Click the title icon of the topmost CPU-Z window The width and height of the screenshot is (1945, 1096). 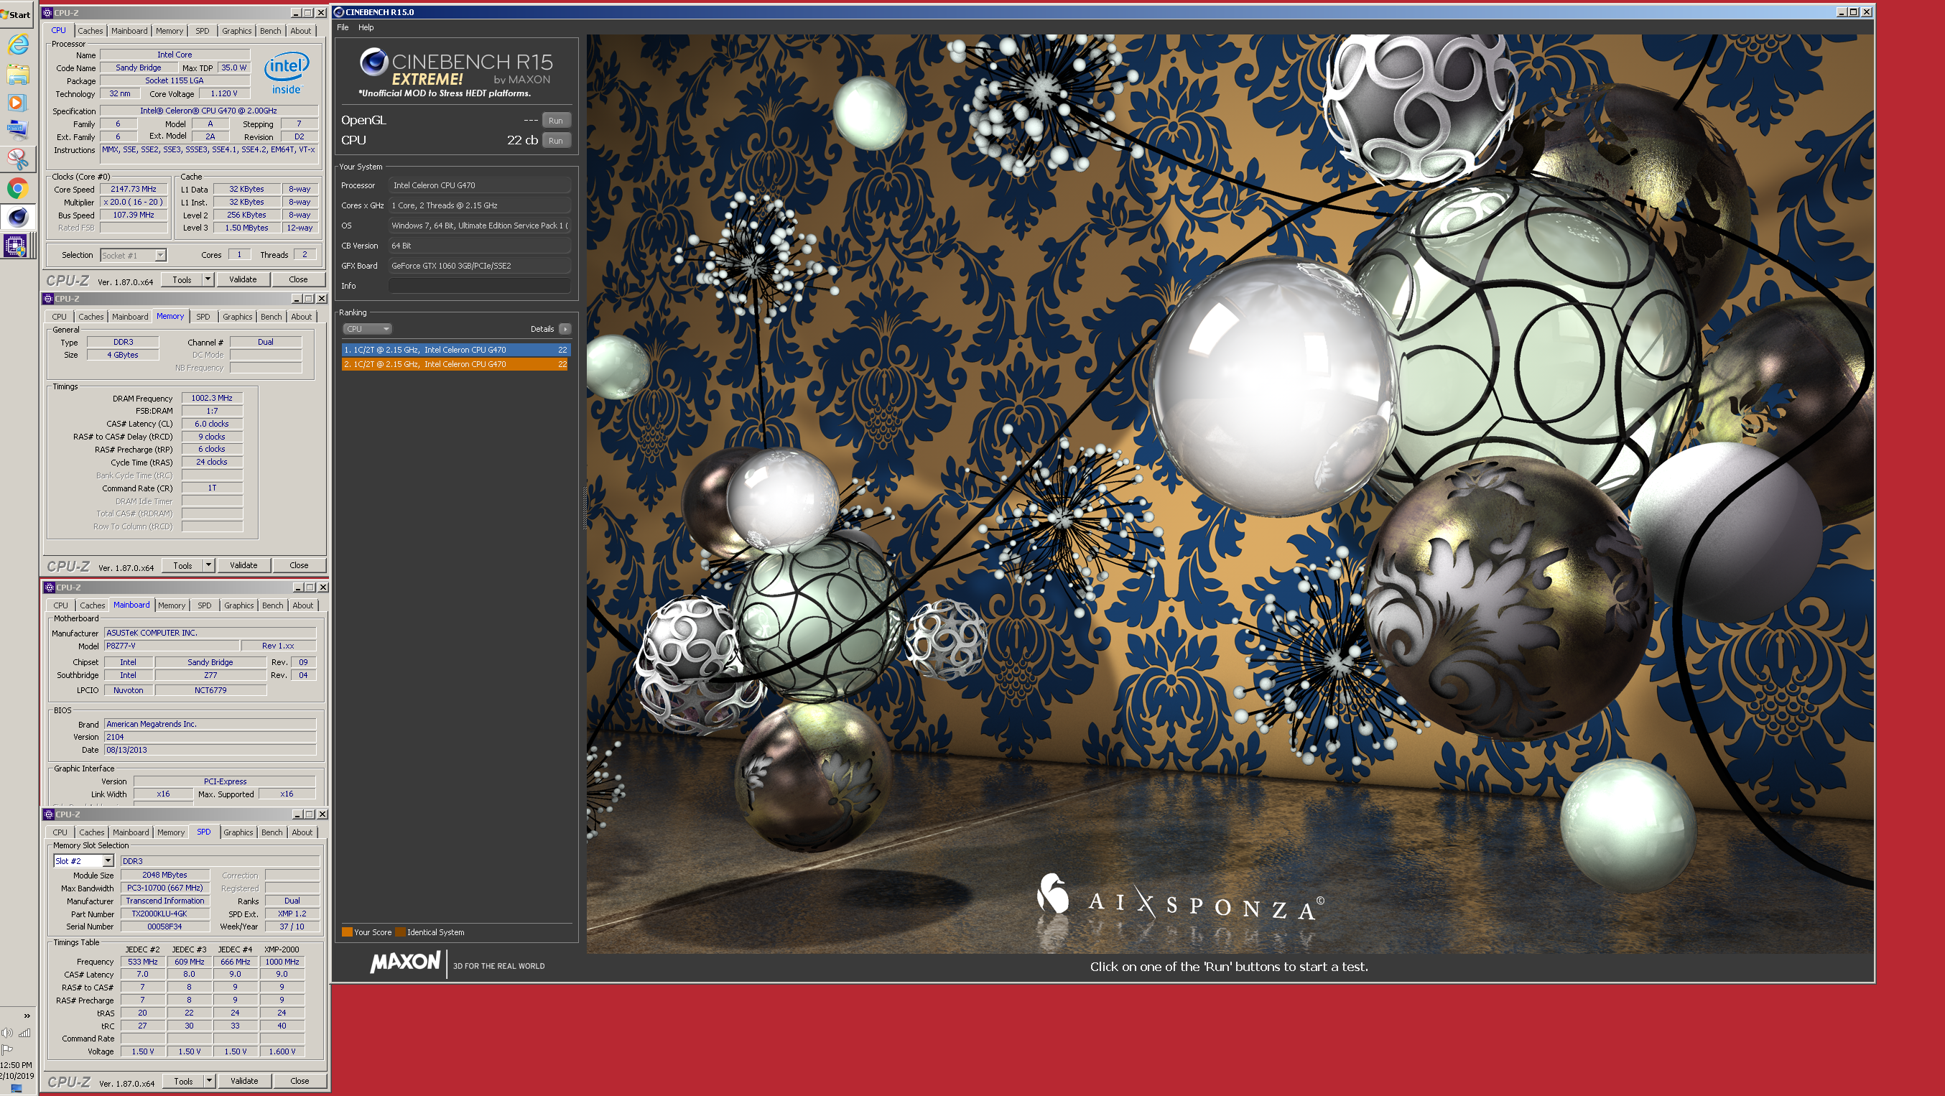click(47, 13)
